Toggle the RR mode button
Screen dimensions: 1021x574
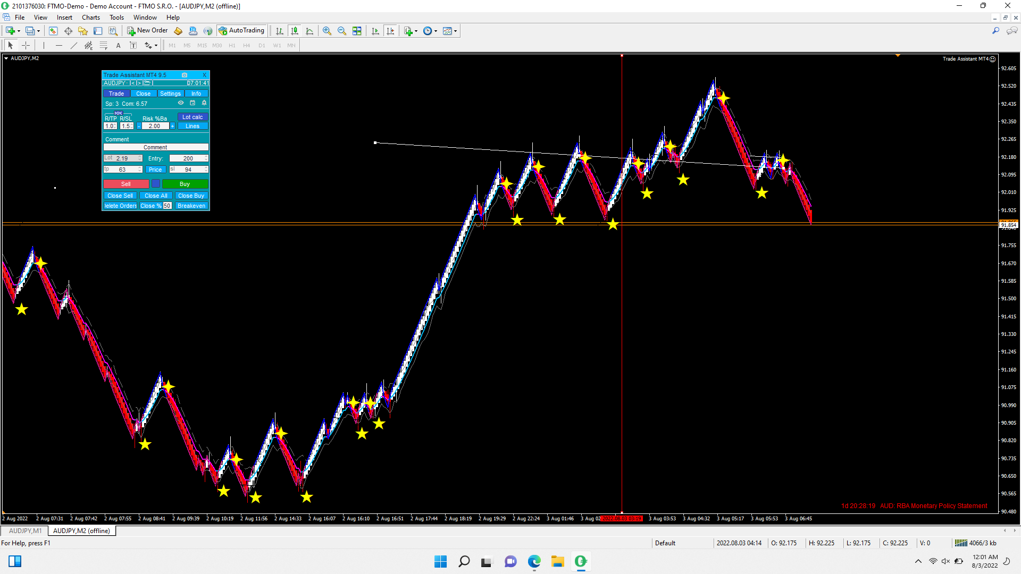118,113
